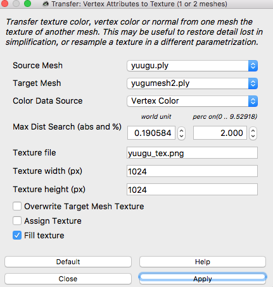This screenshot has height=287, width=273.
Task: Click the world unit stepper arrows
Action: tap(182, 133)
